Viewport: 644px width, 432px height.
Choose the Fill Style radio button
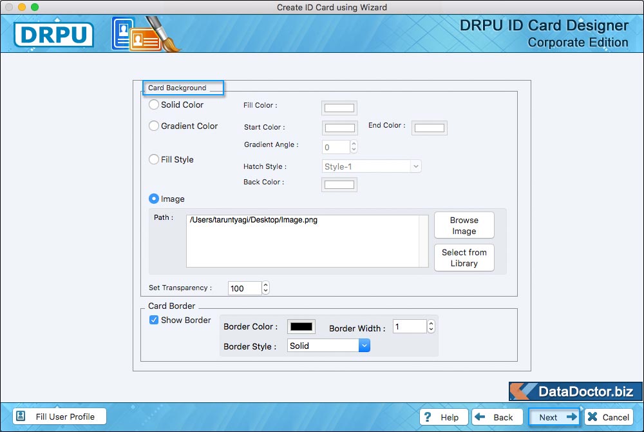(154, 159)
